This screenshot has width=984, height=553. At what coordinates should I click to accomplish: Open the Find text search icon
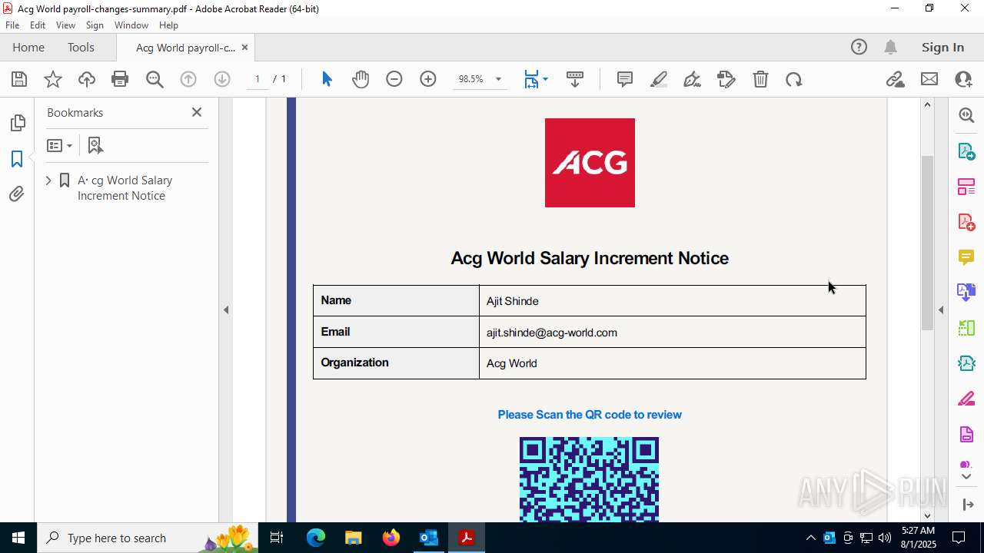(x=155, y=79)
